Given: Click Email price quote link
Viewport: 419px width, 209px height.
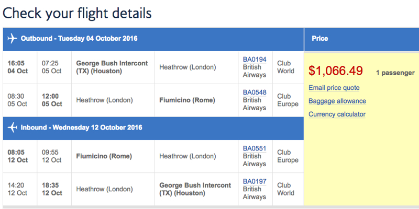Looking at the screenshot, I should click(x=334, y=88).
